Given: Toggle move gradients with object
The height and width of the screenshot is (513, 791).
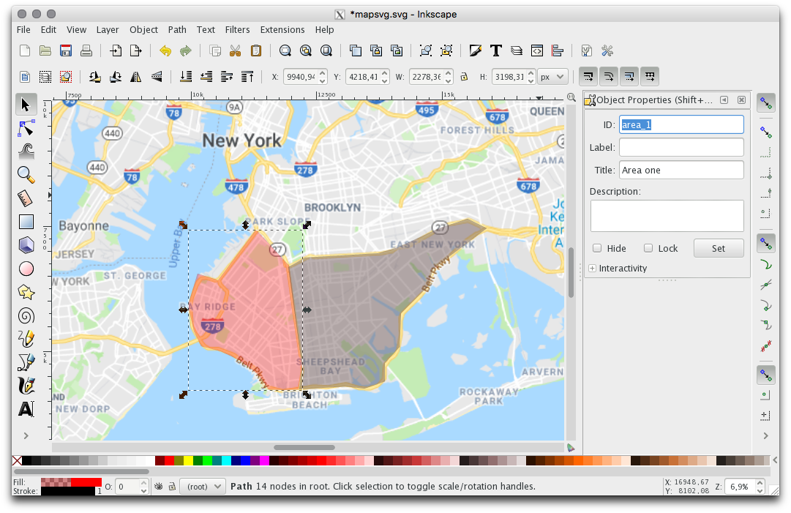Looking at the screenshot, I should [629, 77].
